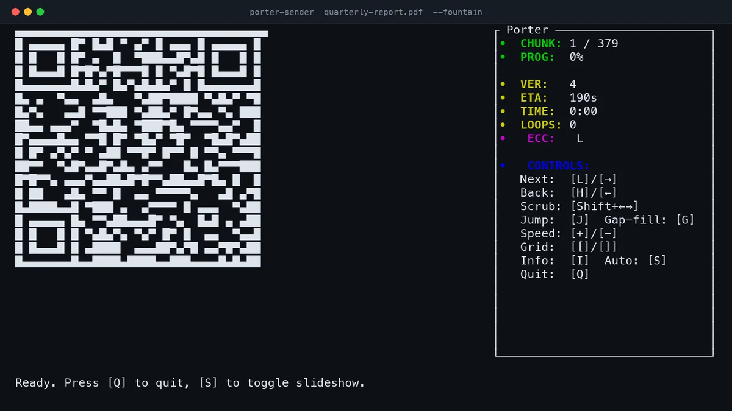This screenshot has width=732, height=411.
Task: Click the yellow bullet beside ETA
Action: pyautogui.click(x=503, y=97)
